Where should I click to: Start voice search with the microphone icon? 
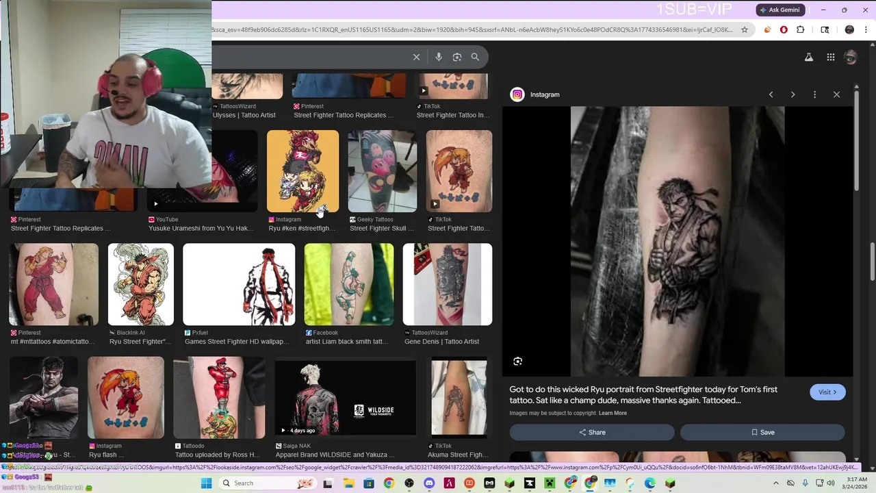(x=439, y=57)
